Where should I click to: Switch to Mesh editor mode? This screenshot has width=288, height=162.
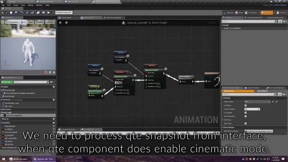pos(239,13)
